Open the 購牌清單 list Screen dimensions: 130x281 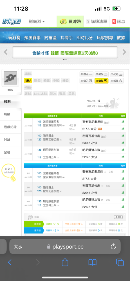[97, 22]
